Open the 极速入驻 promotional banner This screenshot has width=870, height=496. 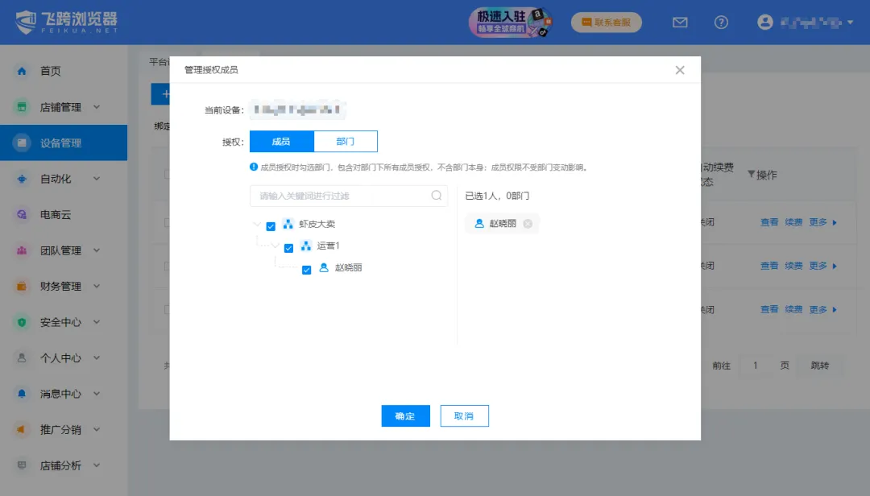tap(511, 23)
